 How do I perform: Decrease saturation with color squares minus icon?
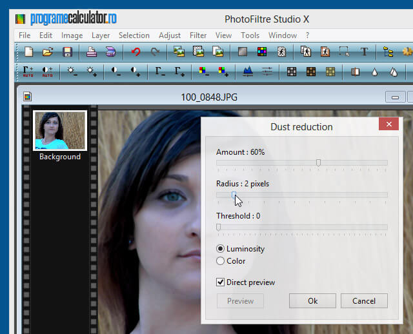(204, 72)
